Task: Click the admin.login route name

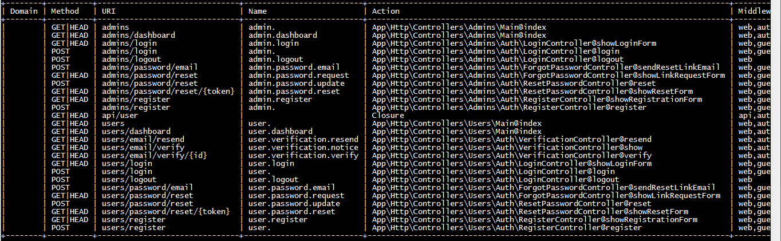Action: click(274, 43)
